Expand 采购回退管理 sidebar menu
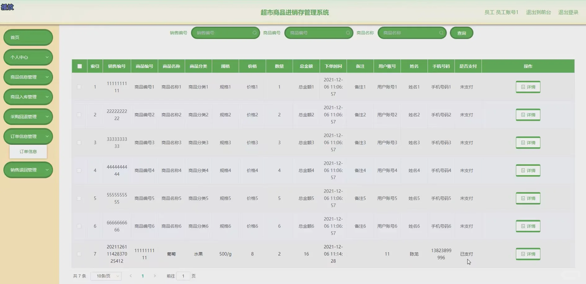This screenshot has height=284, width=586. [28, 117]
